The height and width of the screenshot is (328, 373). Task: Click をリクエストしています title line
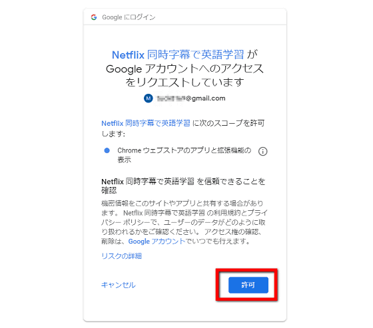(x=185, y=82)
